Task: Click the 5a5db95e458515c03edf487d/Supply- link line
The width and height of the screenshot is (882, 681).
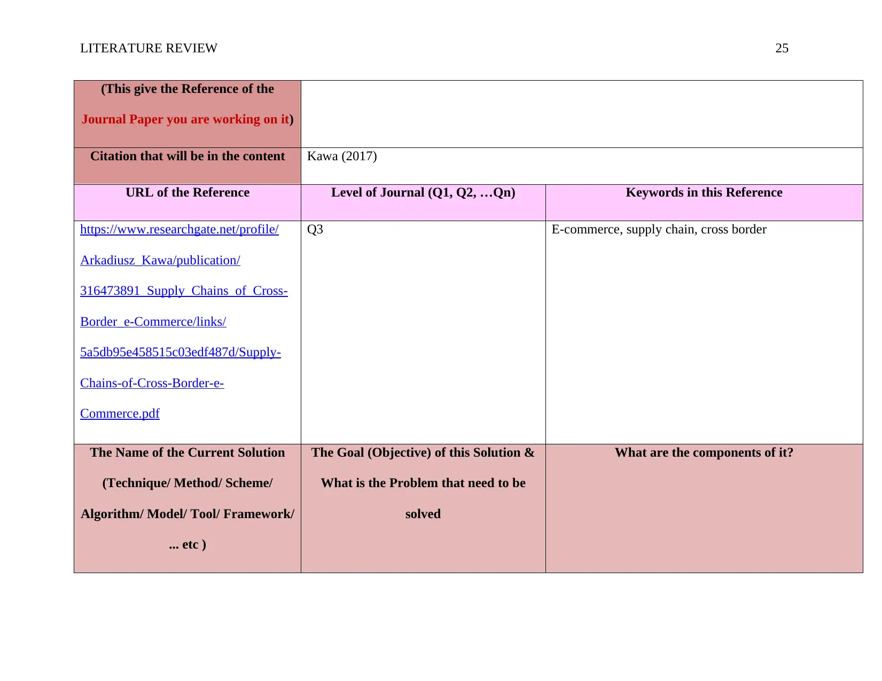Action: (x=181, y=353)
